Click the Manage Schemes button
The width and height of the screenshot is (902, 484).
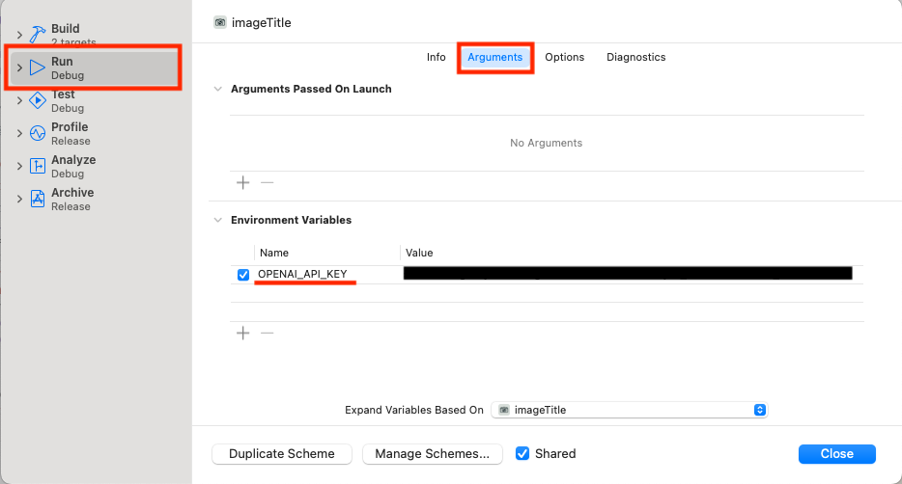pos(432,453)
